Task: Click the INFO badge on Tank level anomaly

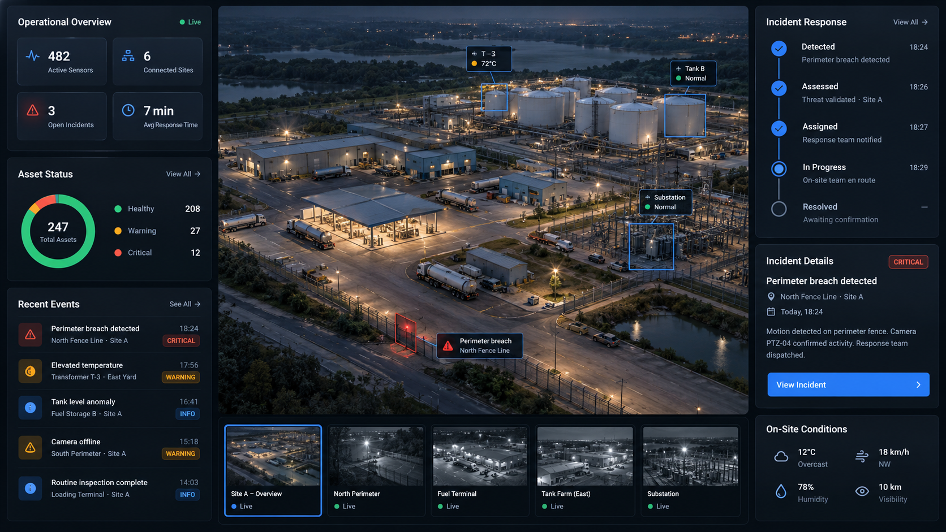Action: [x=187, y=414]
